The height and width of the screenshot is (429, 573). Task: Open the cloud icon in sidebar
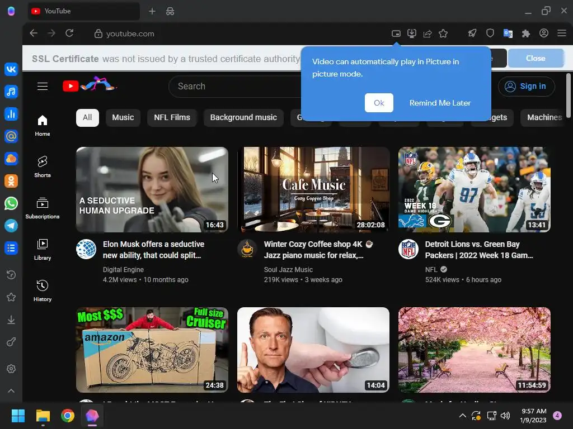11,159
